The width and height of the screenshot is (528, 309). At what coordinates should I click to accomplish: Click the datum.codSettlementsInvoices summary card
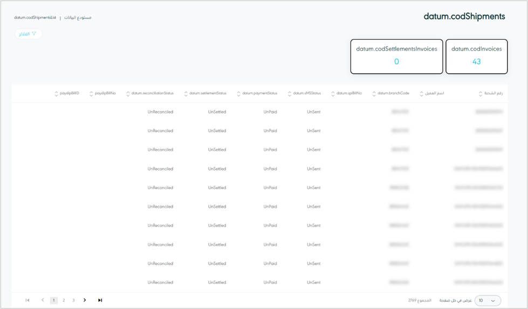click(x=396, y=56)
